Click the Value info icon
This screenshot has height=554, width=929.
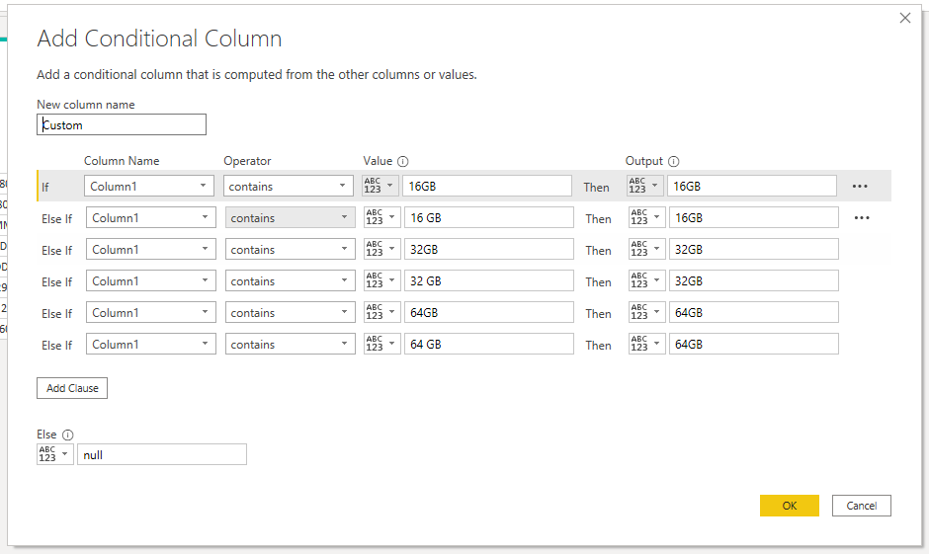[403, 161]
